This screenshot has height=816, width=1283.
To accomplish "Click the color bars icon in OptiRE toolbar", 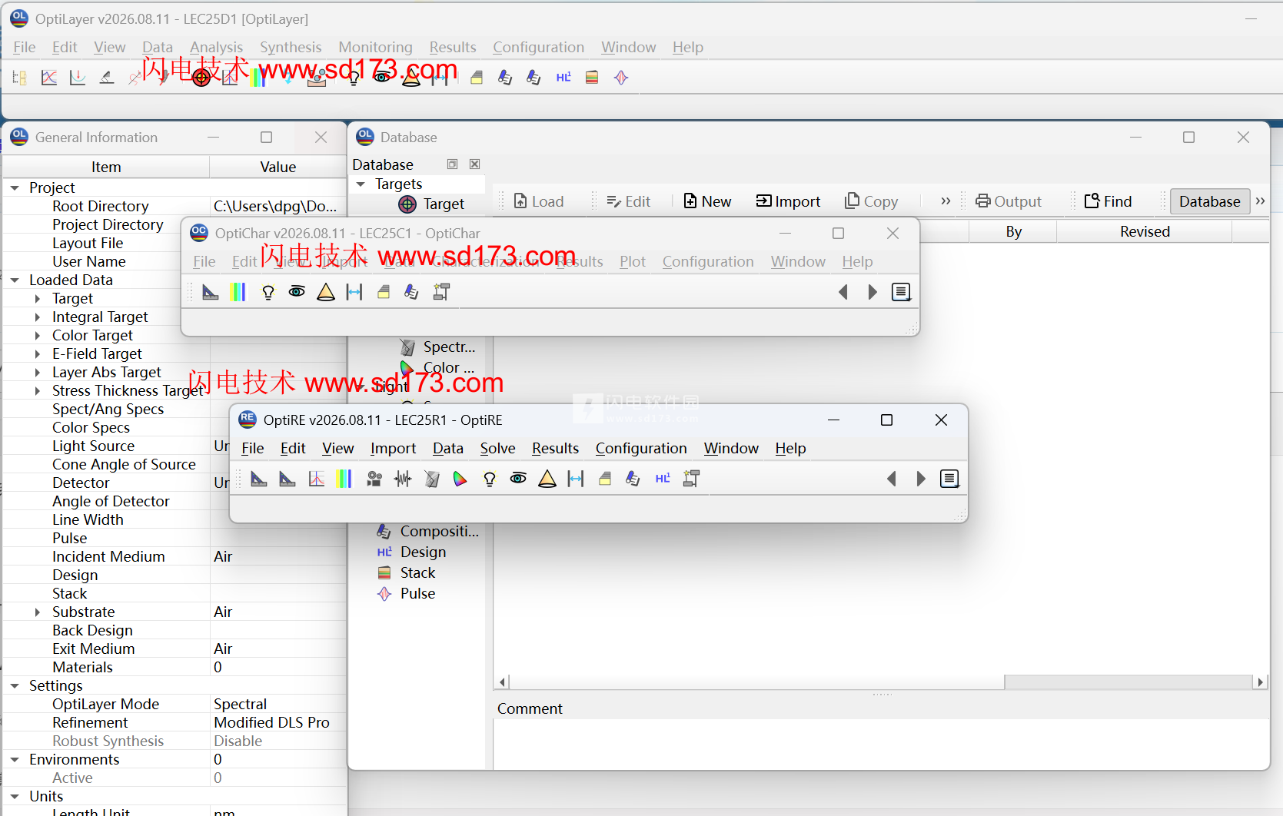I will coord(344,479).
